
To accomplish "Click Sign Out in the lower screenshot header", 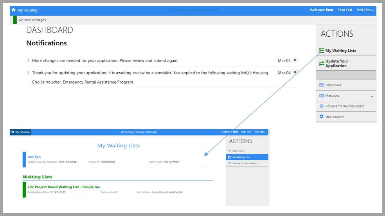I will (x=246, y=132).
